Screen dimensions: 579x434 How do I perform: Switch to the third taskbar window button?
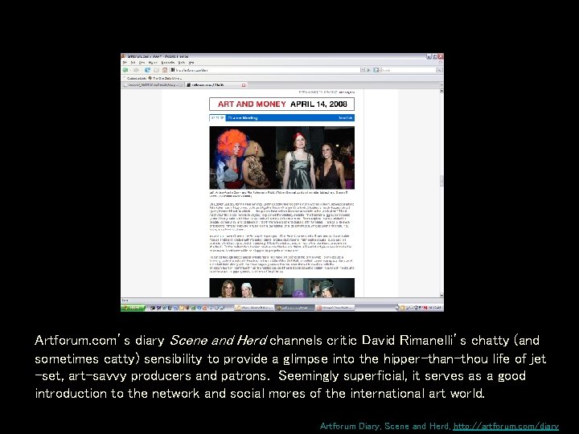pyautogui.click(x=335, y=307)
